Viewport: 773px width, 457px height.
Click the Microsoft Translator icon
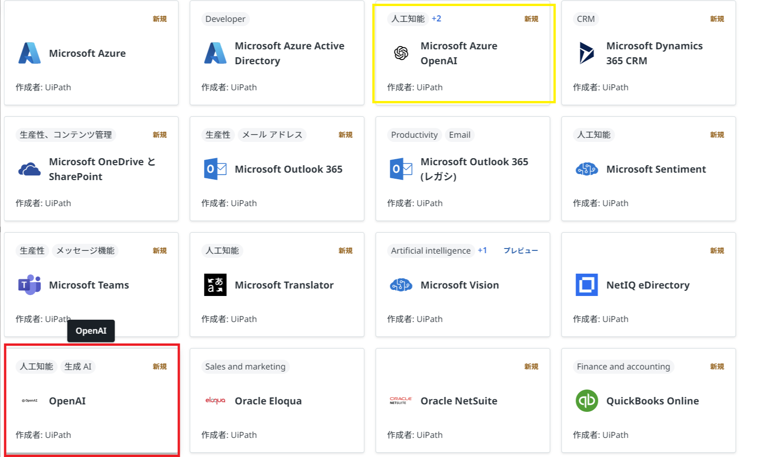click(x=215, y=285)
